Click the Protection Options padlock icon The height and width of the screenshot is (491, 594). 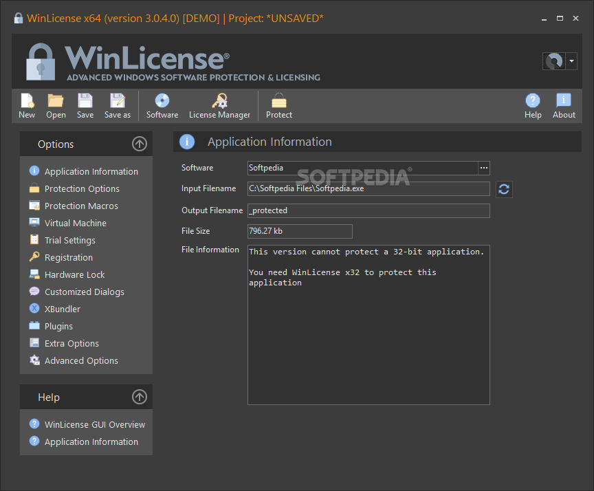[34, 188]
